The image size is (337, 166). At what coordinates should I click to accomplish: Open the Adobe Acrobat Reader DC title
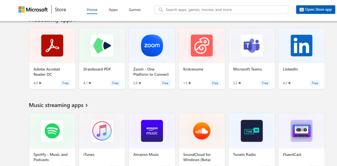[x=47, y=72]
